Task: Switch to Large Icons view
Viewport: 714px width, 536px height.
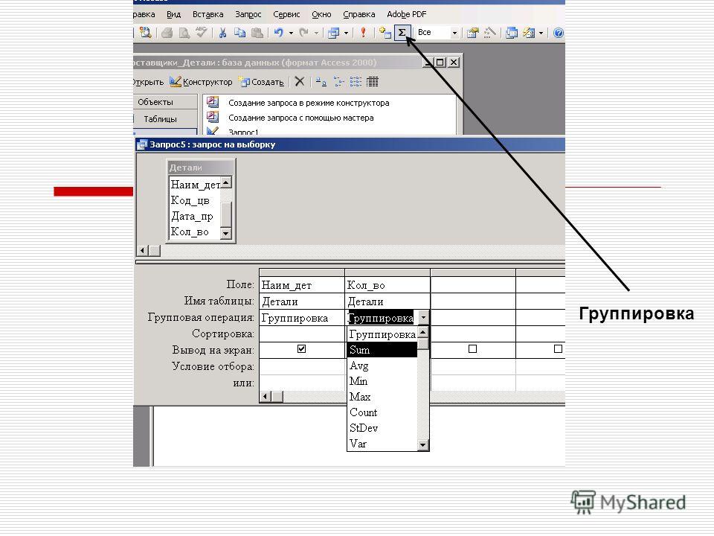Action: [x=321, y=82]
